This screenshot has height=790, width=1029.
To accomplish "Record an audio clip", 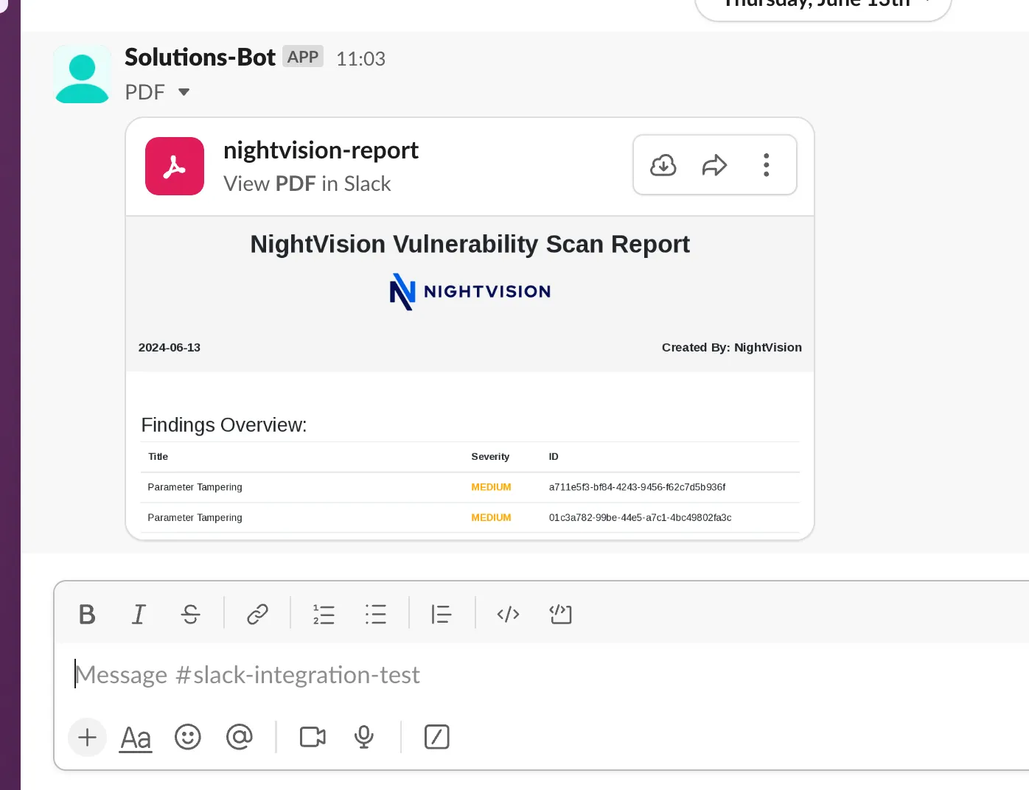I will point(364,737).
